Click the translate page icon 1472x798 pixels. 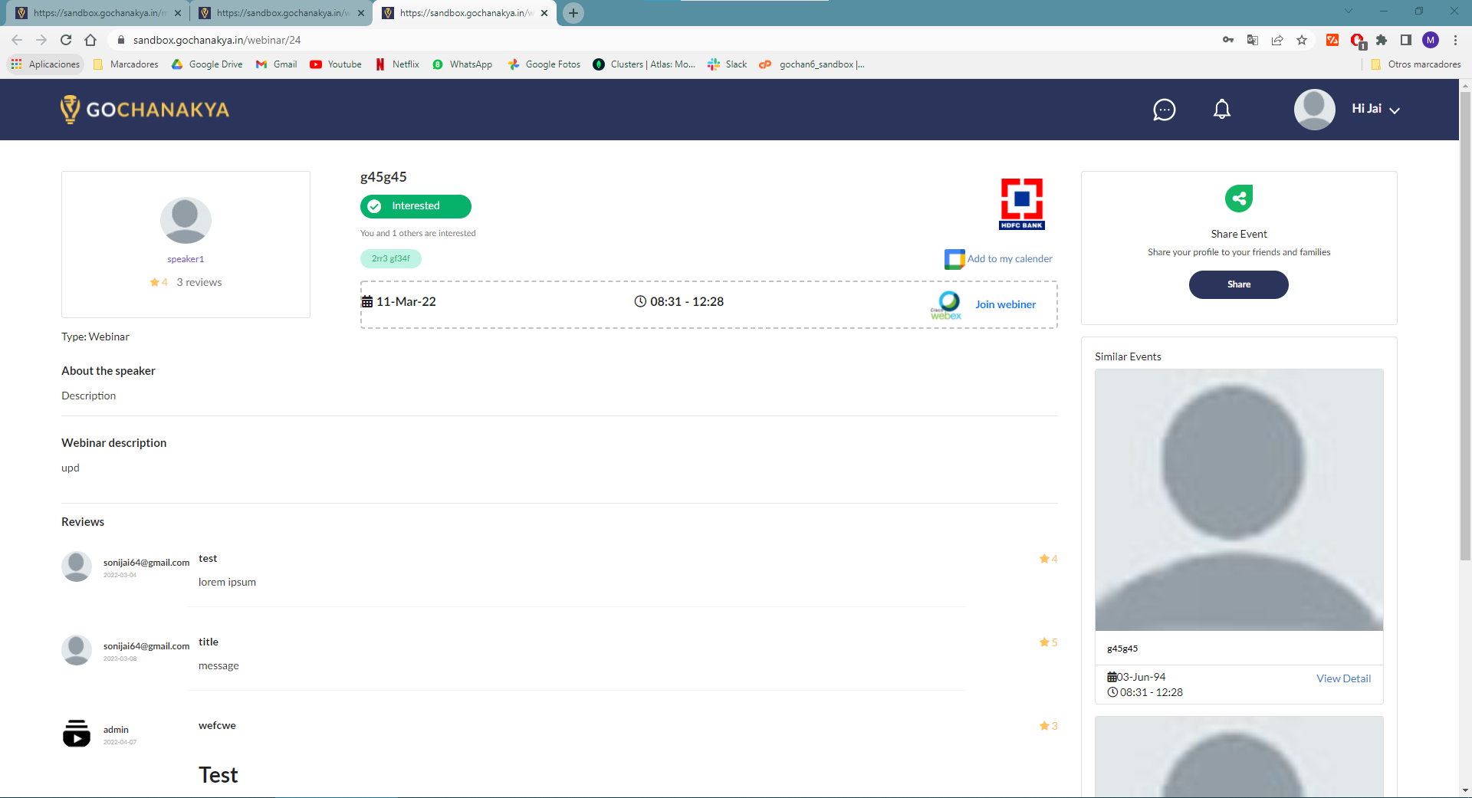pos(1253,40)
